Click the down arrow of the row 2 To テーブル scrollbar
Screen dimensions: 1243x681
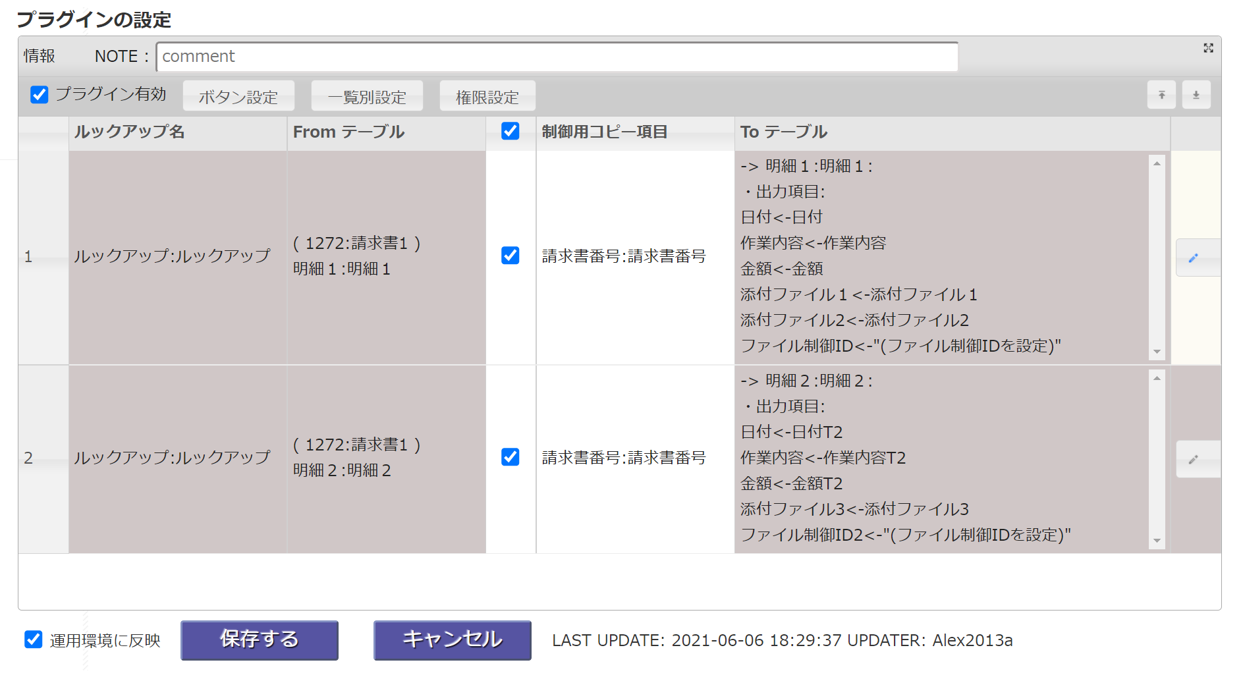[x=1157, y=541]
